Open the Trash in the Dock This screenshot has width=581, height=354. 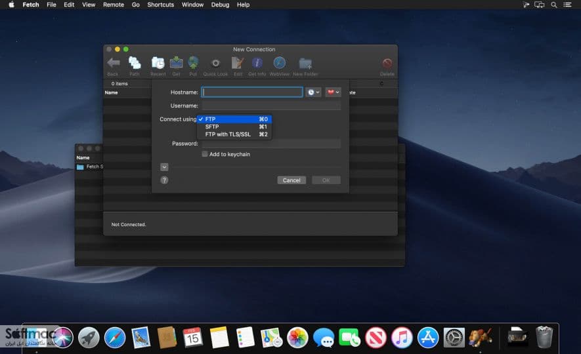544,337
